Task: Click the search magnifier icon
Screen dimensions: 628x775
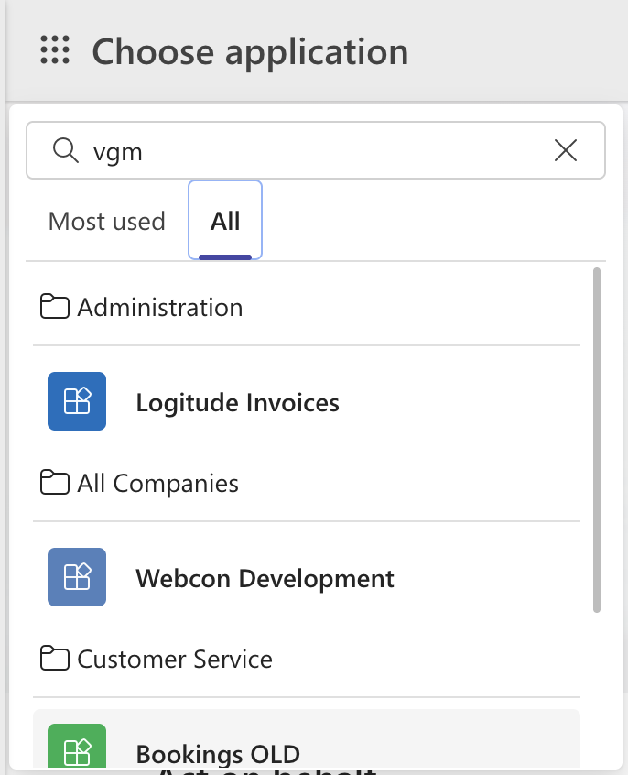Action: pos(65,150)
